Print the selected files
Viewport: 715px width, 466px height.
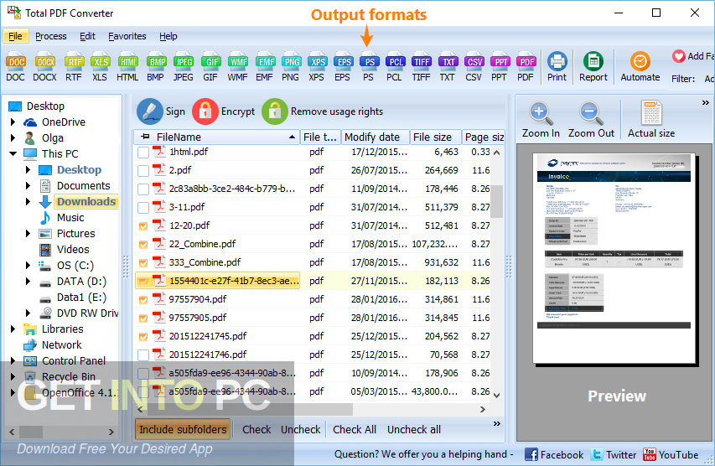click(557, 66)
